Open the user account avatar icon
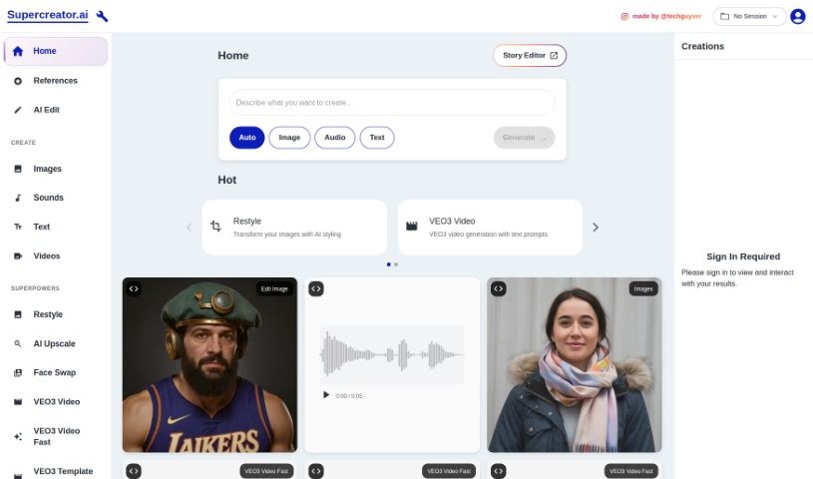 point(797,17)
